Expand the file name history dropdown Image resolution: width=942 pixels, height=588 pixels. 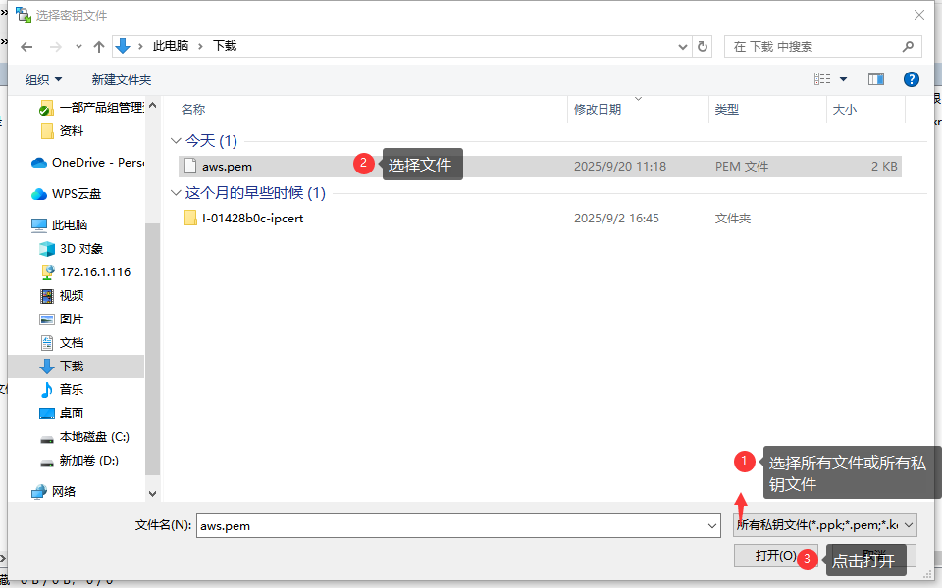(712, 526)
